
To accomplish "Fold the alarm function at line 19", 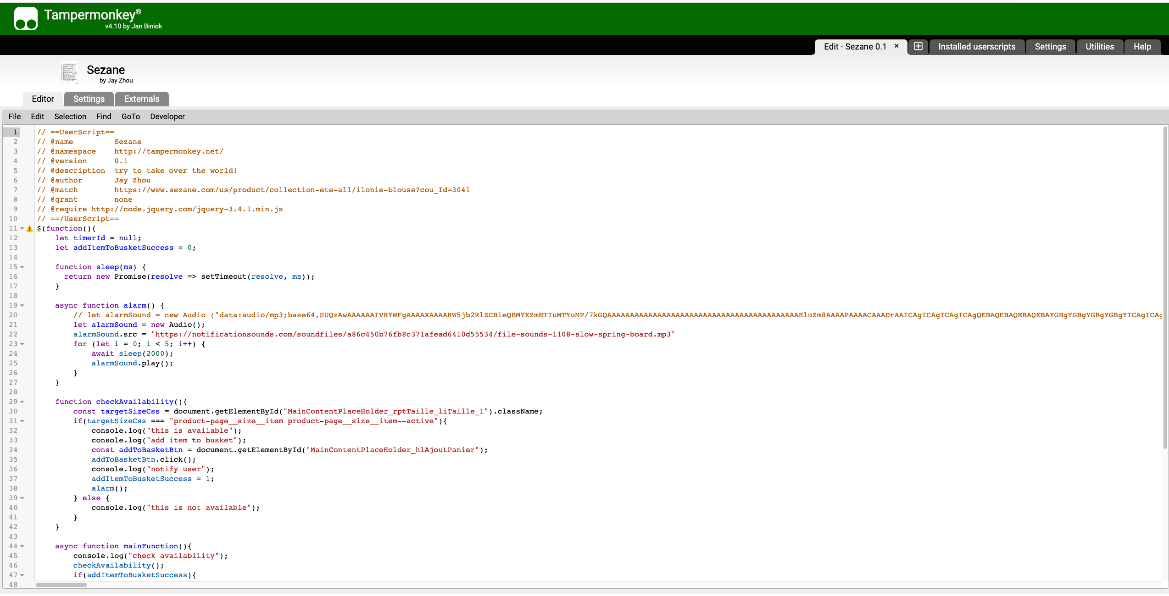I will (x=22, y=305).
